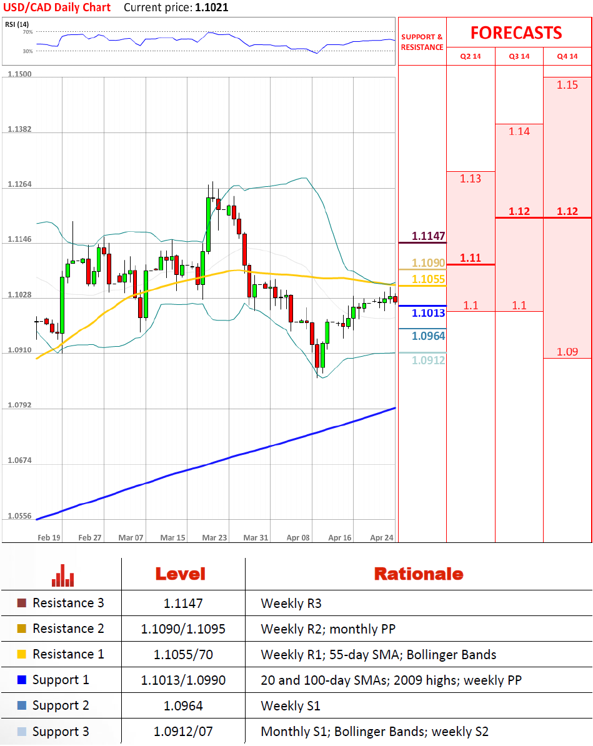
Task: Click the 'Resistance 3' row label
Action: [x=68, y=603]
